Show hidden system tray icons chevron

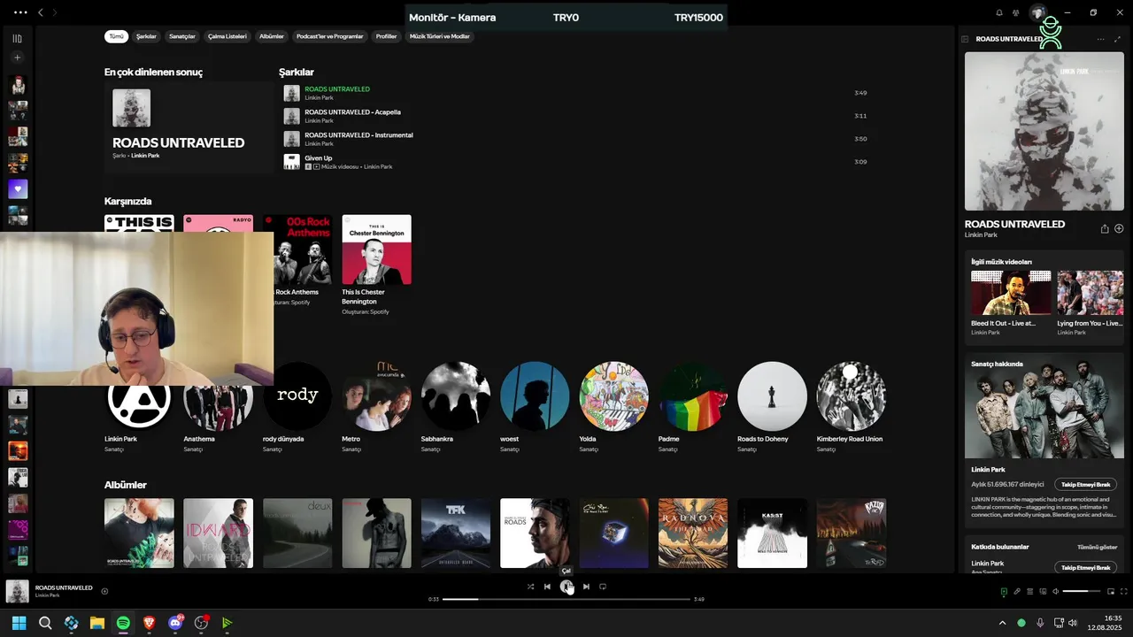pyautogui.click(x=1002, y=623)
